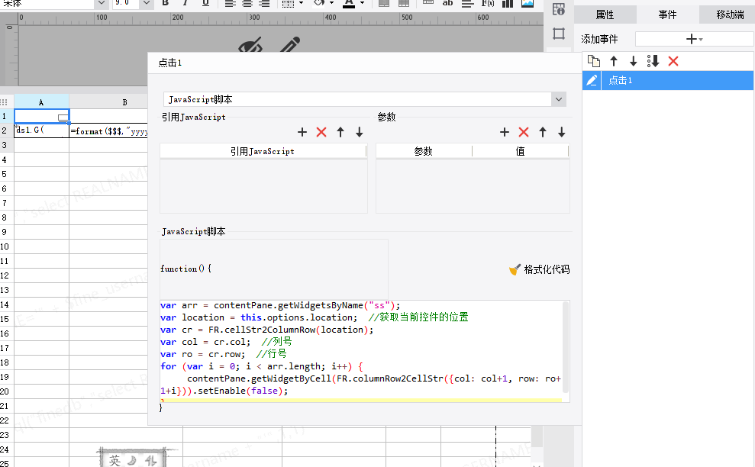
Task: Insert a formula with the F(x) icon
Action: tap(488, 3)
